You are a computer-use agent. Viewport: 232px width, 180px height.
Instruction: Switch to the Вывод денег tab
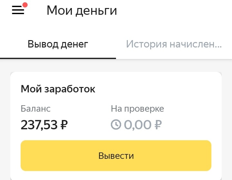pos(58,44)
